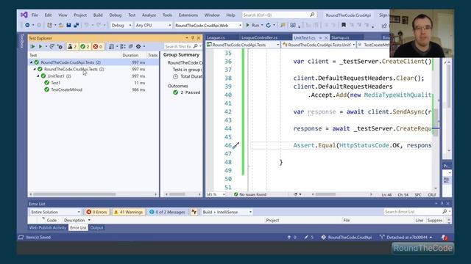Switch to the Web Publish Activity tab
Viewport: 471px width, 264px height.
click(47, 228)
